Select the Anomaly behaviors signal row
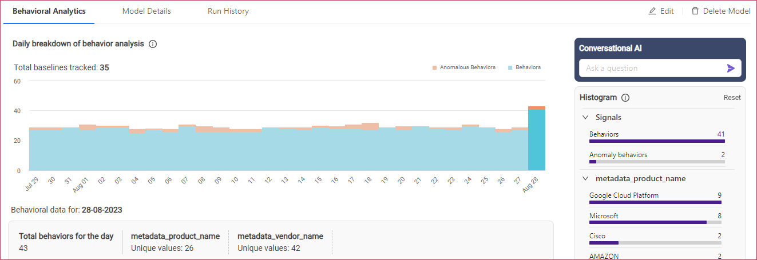Screen dimensions: 757x260 point(655,157)
